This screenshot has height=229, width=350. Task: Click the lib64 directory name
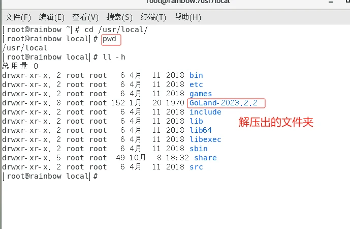[x=201, y=130]
